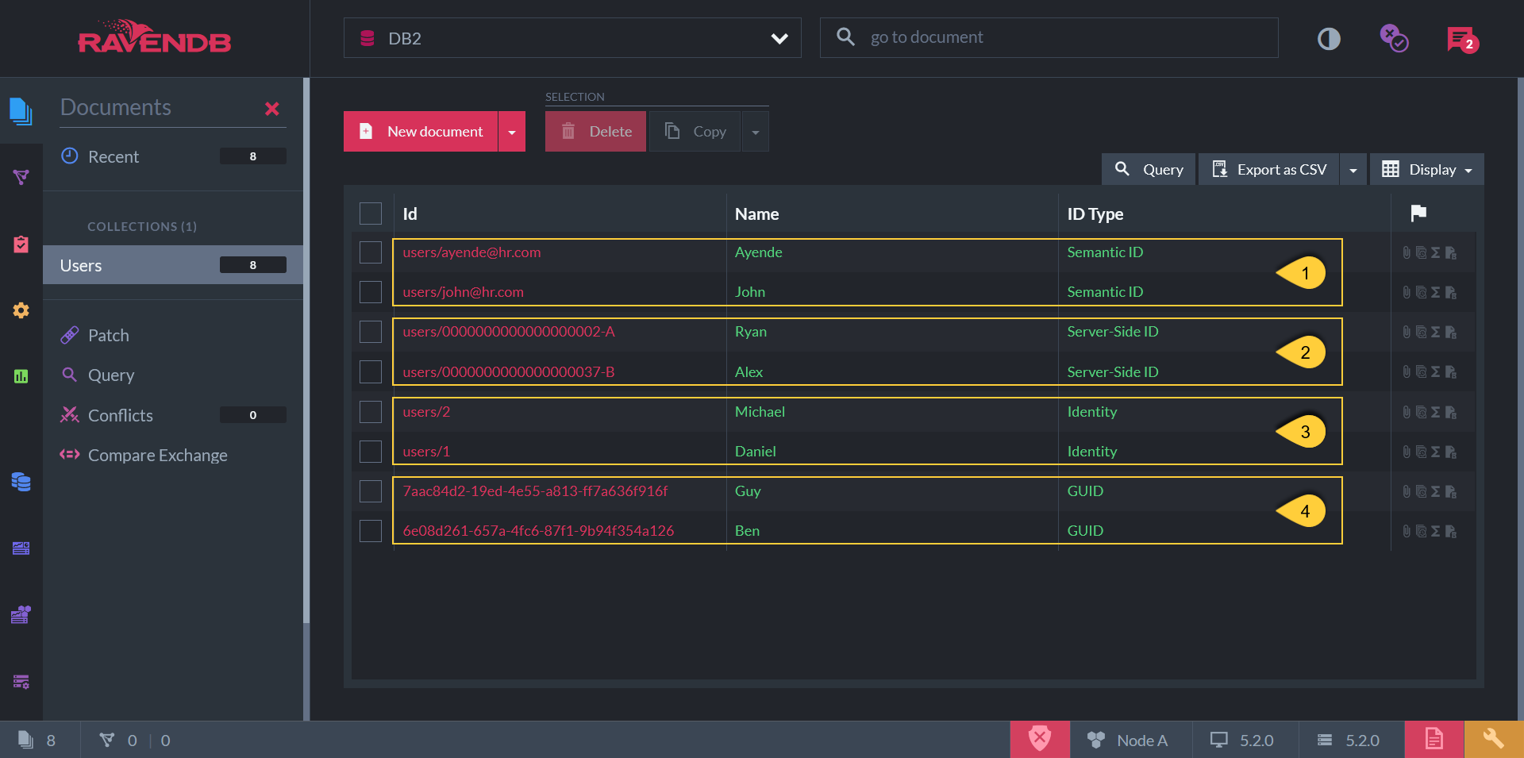Click the orange wrench icon in status bar
This screenshot has height=758, width=1524.
click(1494, 739)
